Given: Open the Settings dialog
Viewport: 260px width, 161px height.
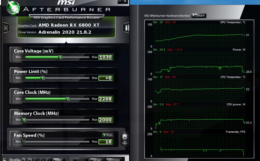Looking at the screenshot, I should coord(114,160).
